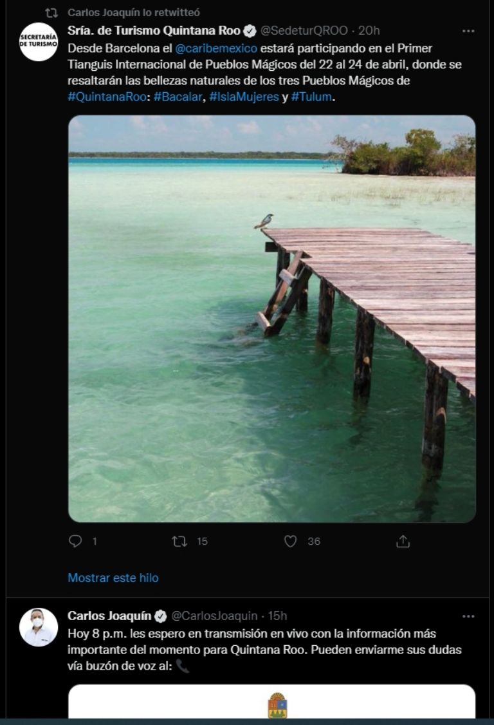Open Sría. de Turismo Quintana Roo profile name
This screenshot has height=725, width=494.
154,30
